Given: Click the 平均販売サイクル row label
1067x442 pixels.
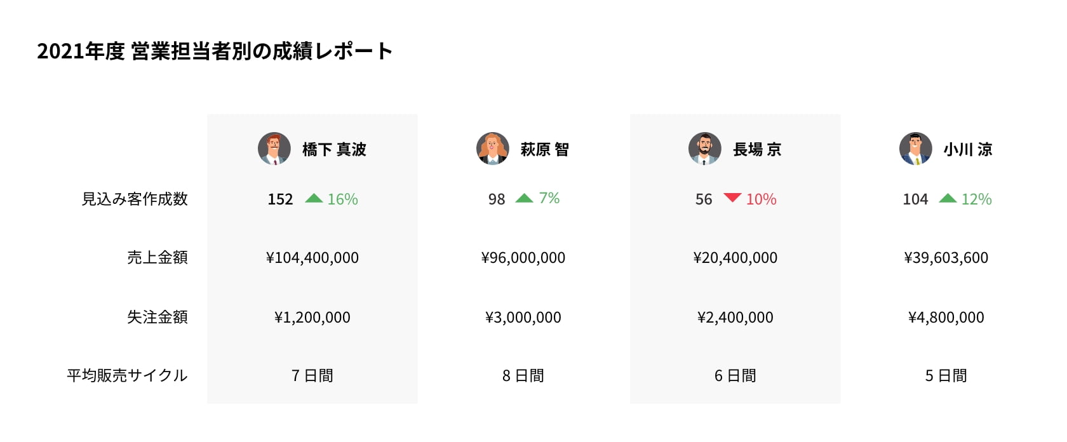Looking at the screenshot, I should [x=127, y=375].
